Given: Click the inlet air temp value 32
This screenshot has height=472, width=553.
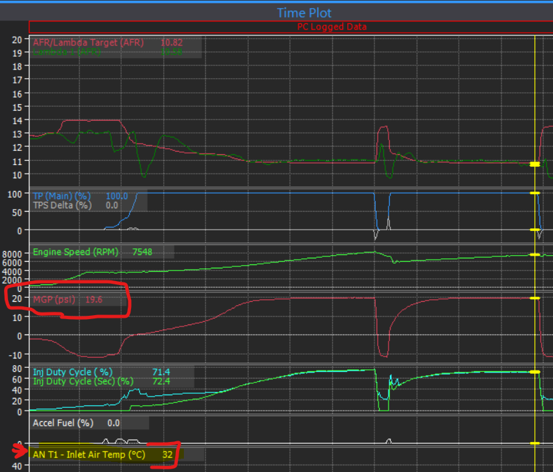Looking at the screenshot, I should pos(168,455).
